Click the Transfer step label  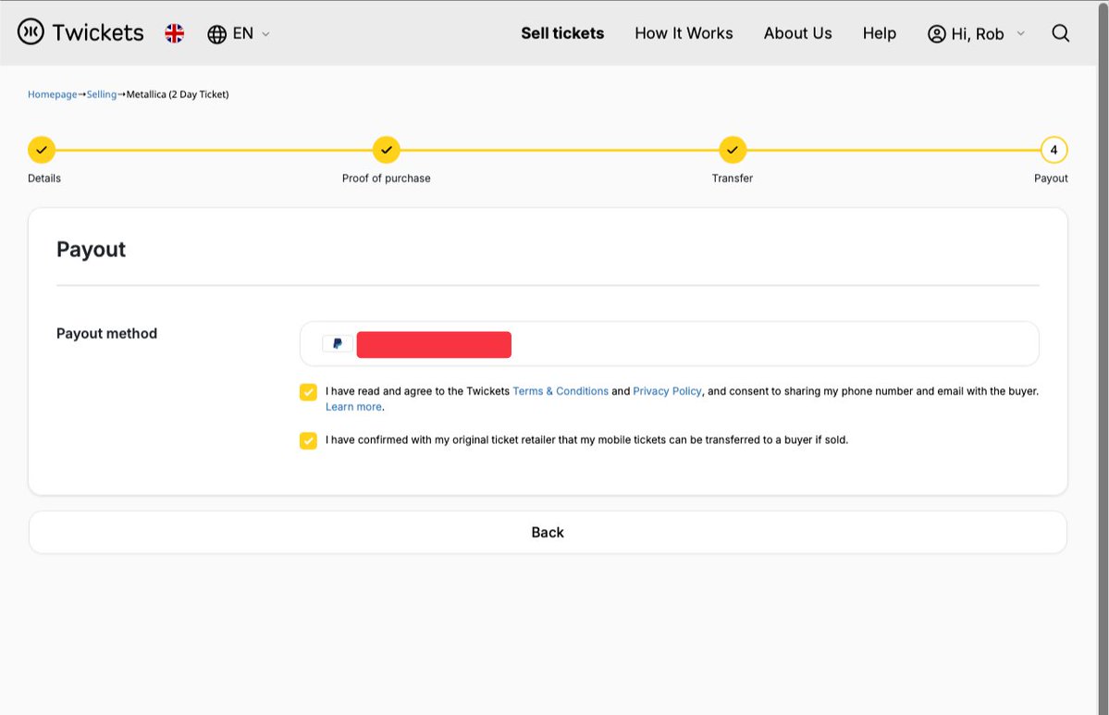(x=732, y=179)
